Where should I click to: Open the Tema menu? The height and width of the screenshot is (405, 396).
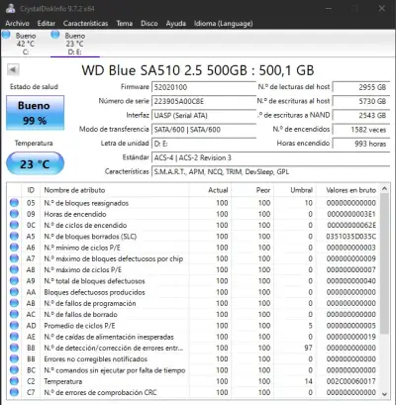tap(125, 24)
